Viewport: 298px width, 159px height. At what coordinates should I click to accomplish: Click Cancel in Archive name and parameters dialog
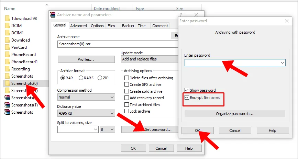[161, 148]
